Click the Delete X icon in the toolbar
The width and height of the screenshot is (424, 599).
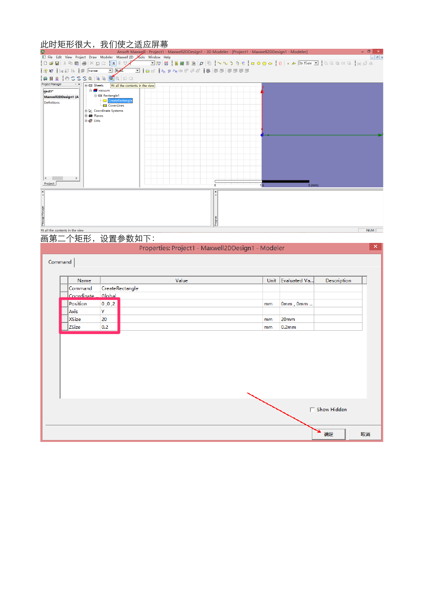coord(91,63)
